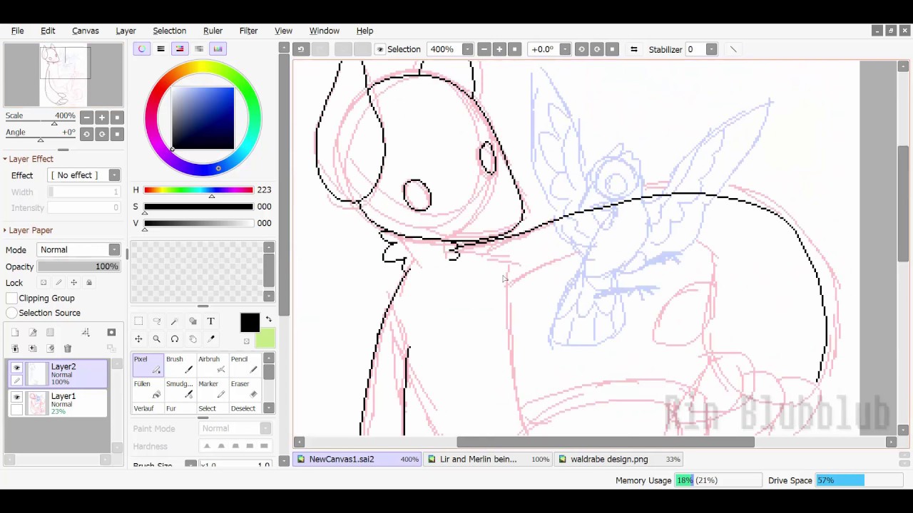
Task: Select the hand pan tool
Action: [x=193, y=339]
